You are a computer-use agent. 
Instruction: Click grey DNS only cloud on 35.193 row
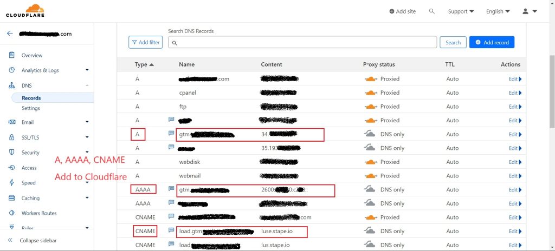370,148
